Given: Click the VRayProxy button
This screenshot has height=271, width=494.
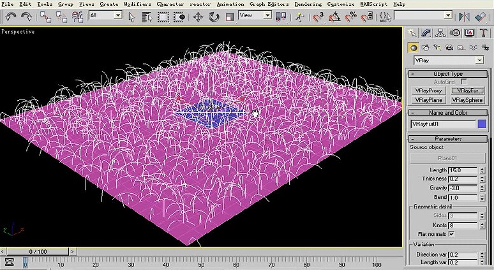Looking at the screenshot, I should (x=428, y=91).
